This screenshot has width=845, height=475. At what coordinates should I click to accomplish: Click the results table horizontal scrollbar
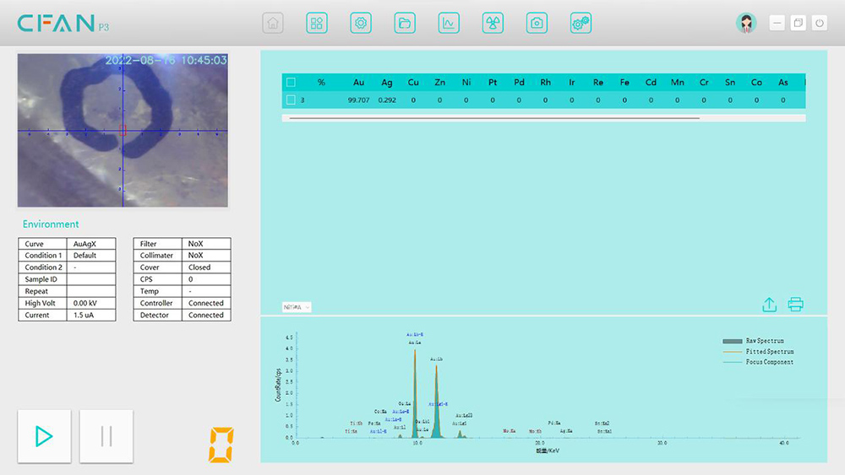[494, 118]
